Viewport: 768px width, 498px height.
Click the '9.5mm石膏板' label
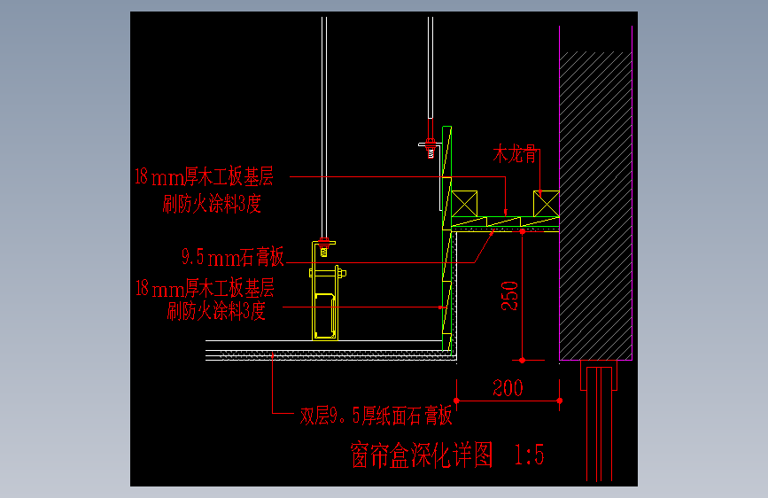pyautogui.click(x=233, y=256)
